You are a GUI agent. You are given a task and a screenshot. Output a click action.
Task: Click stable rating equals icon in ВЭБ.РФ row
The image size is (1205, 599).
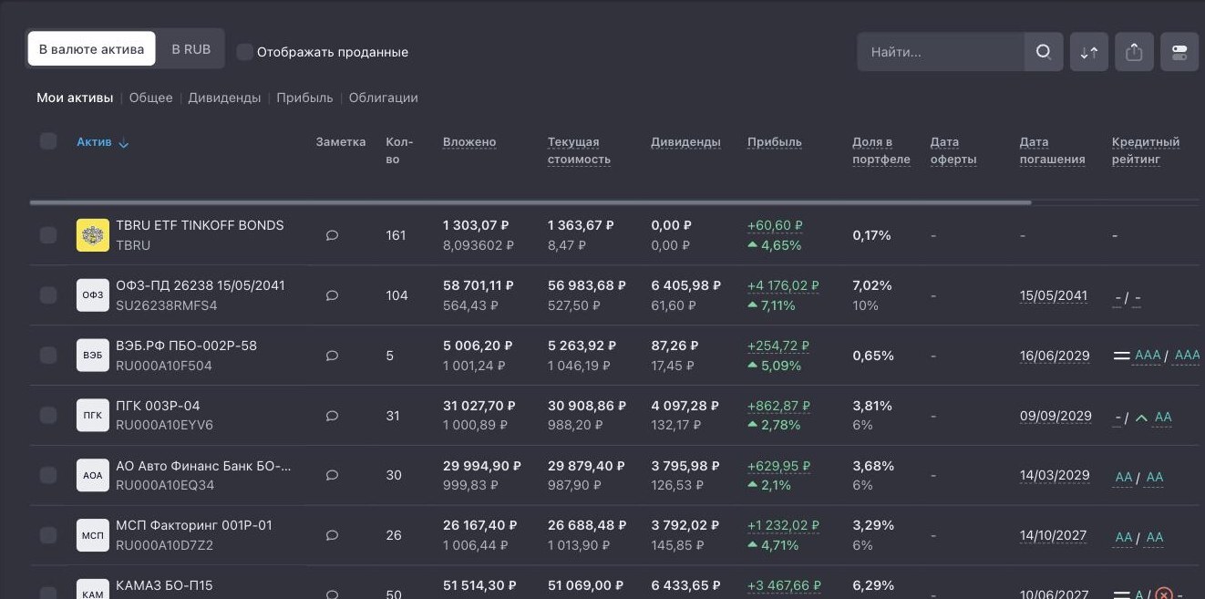pyautogui.click(x=1121, y=356)
